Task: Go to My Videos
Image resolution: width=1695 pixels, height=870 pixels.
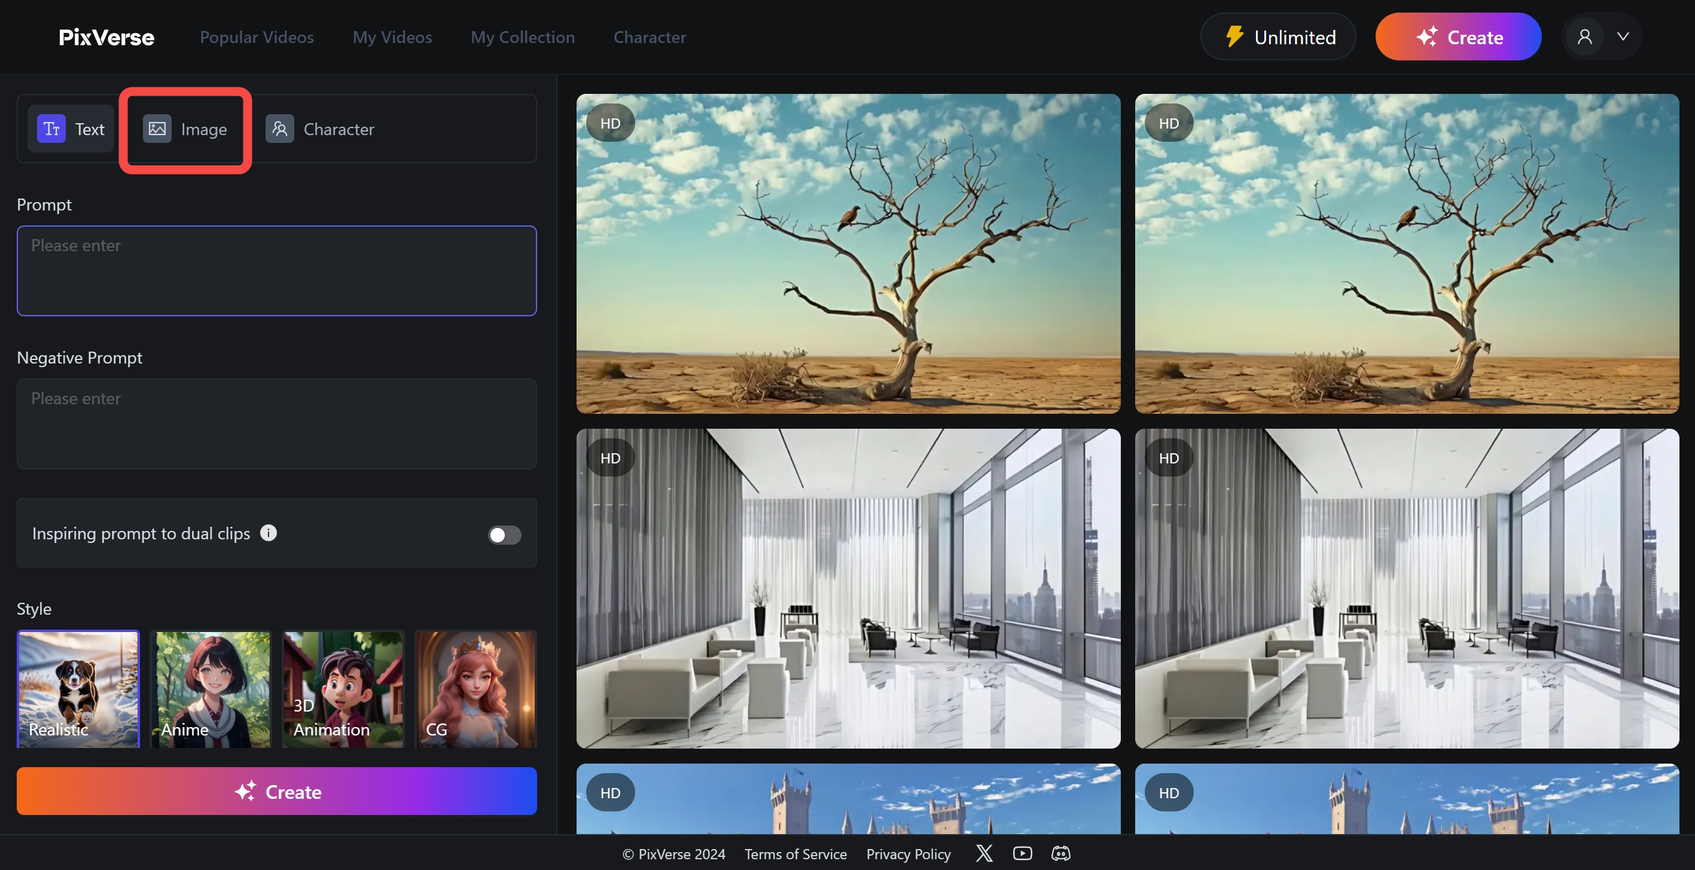Action: (x=392, y=38)
